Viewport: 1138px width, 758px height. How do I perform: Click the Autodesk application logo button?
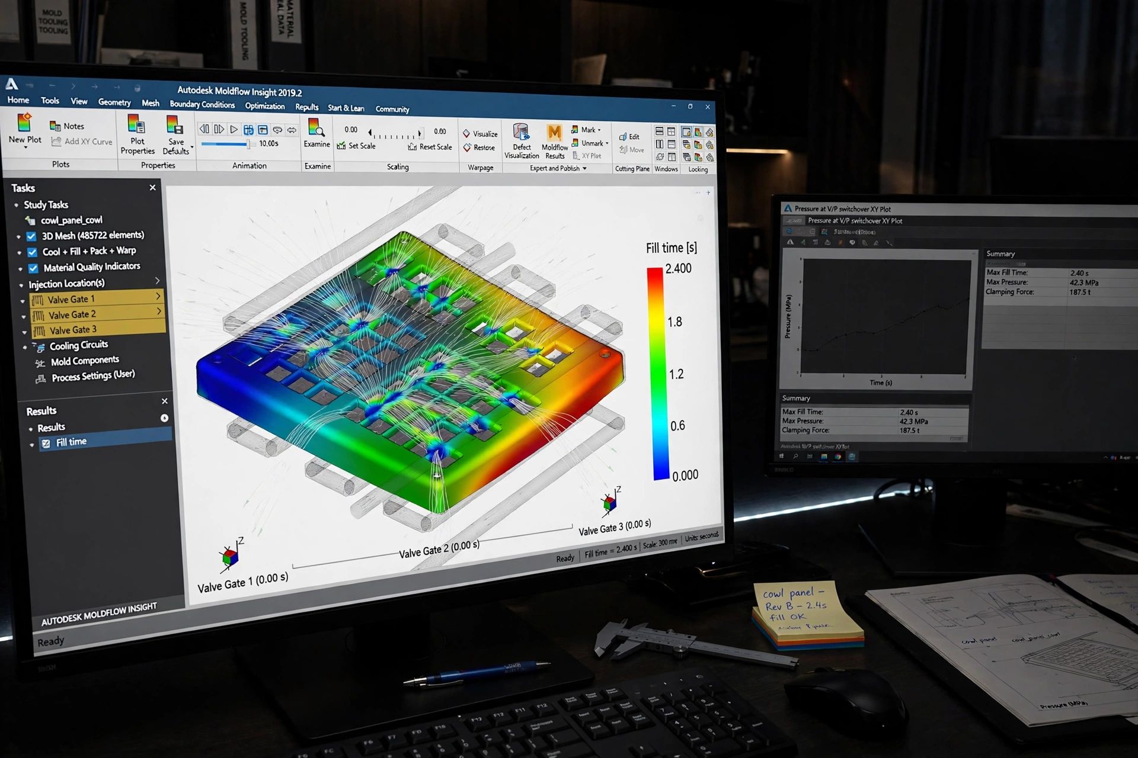11,83
